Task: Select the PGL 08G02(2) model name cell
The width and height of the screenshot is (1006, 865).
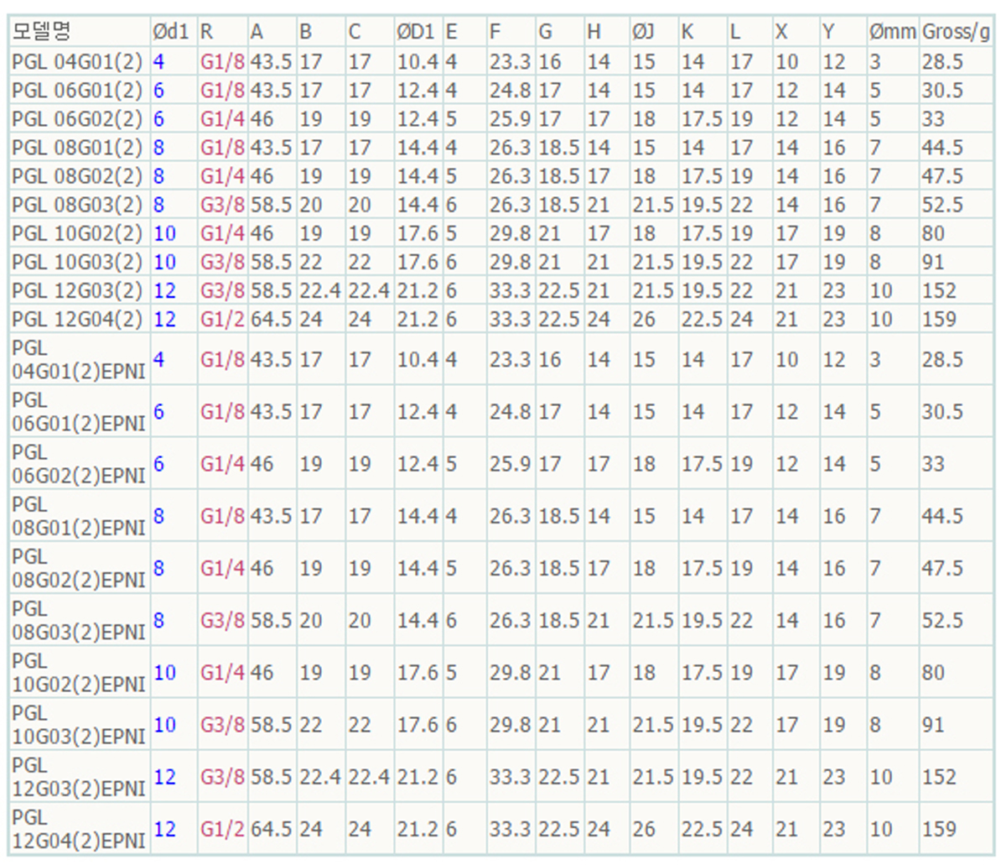Action: tap(77, 176)
